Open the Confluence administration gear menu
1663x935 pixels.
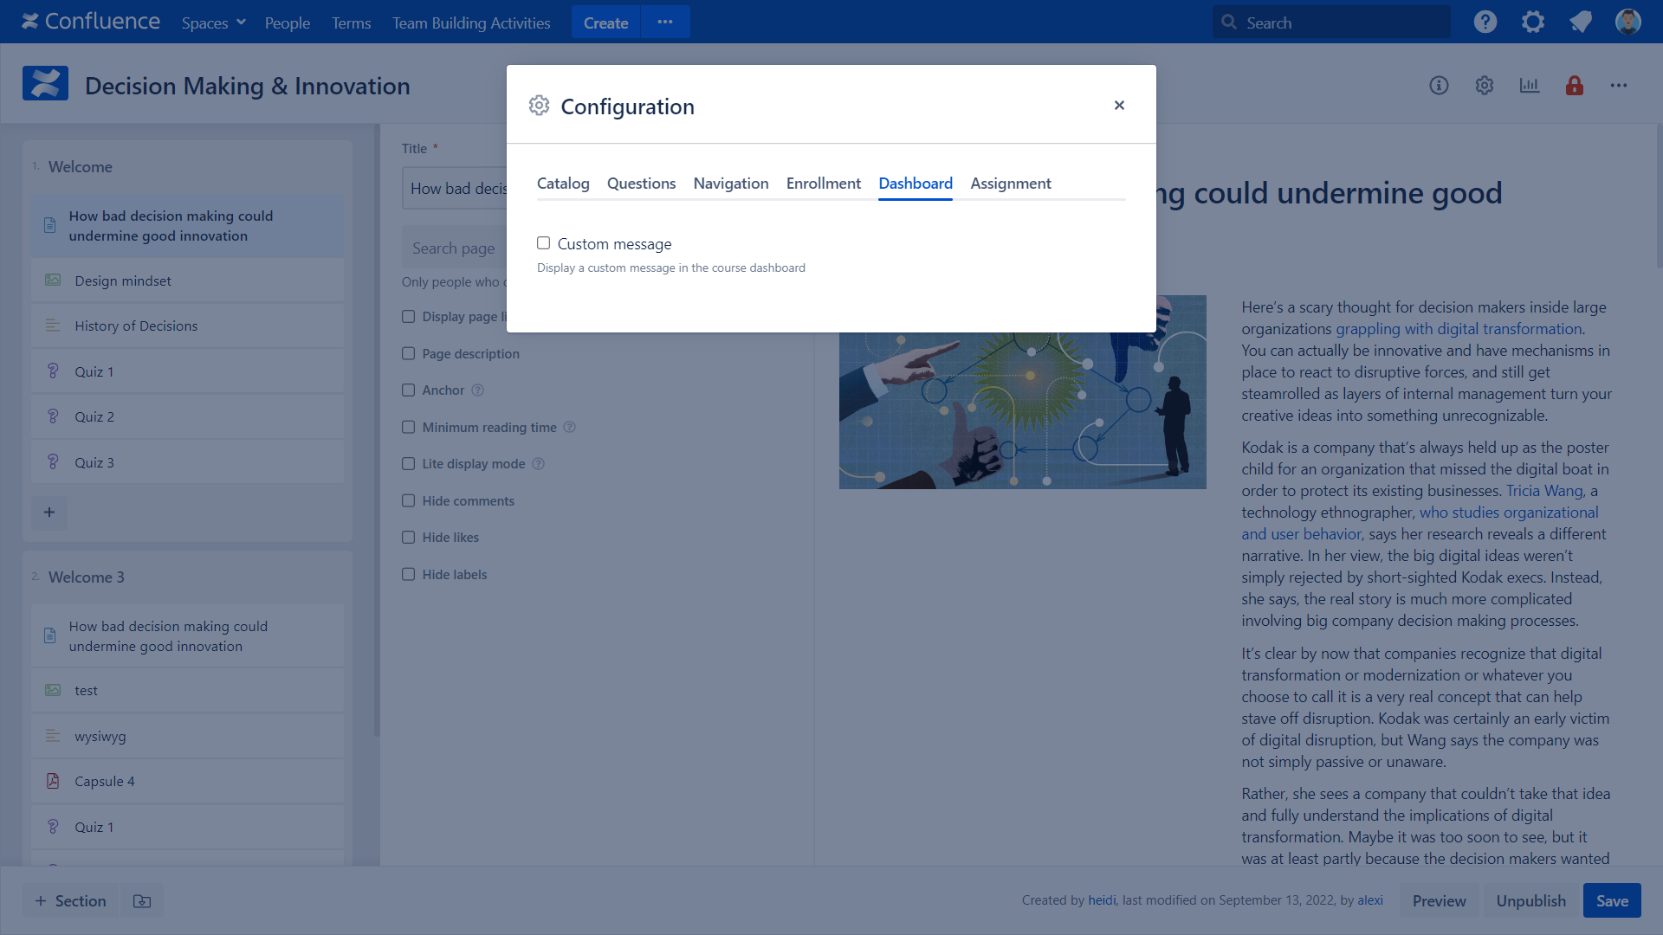[1533, 22]
